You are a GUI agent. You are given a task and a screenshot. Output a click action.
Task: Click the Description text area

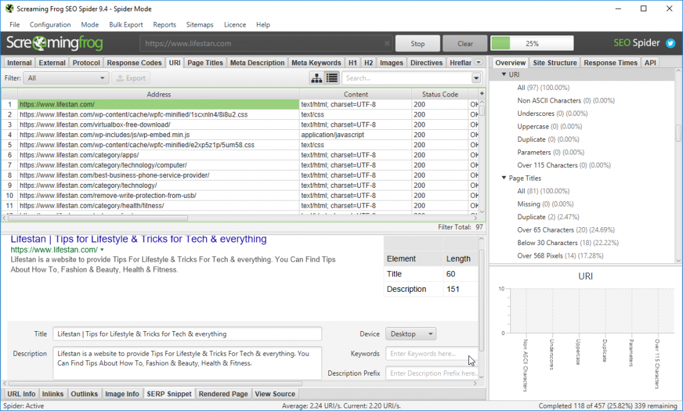[x=187, y=363]
